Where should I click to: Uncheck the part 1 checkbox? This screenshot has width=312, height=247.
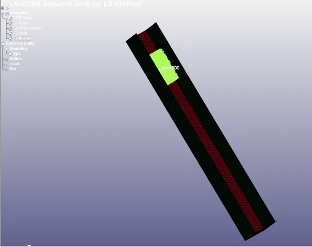(10, 24)
